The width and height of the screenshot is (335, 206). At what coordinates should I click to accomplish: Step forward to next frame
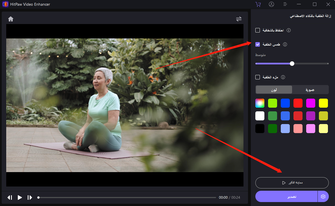pos(30,198)
